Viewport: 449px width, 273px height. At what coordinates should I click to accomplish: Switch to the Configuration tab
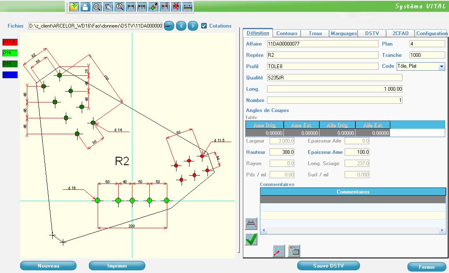431,33
